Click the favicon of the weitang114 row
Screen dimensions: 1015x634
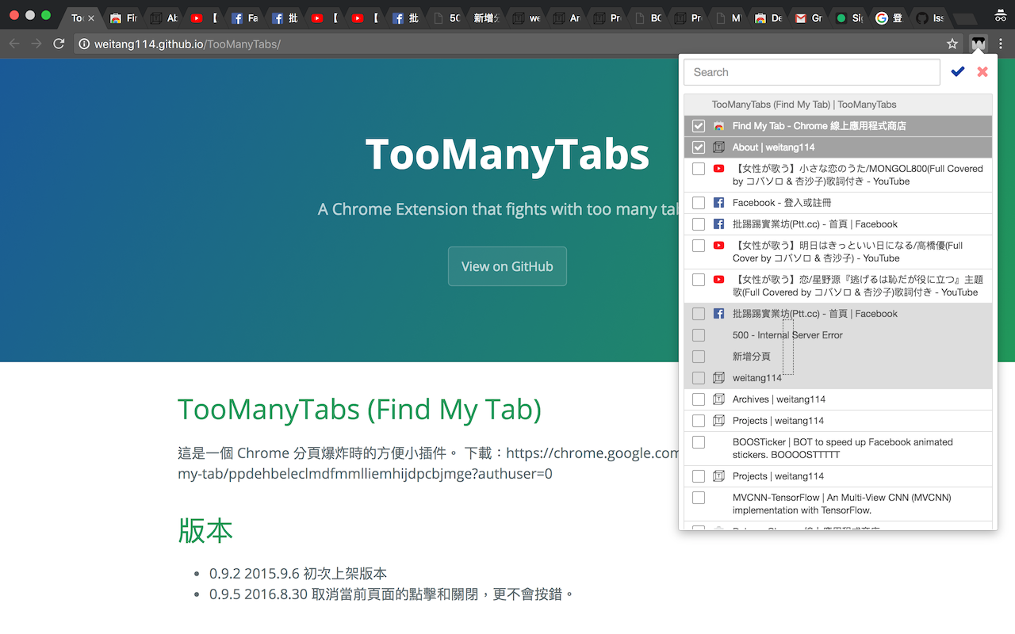click(718, 378)
